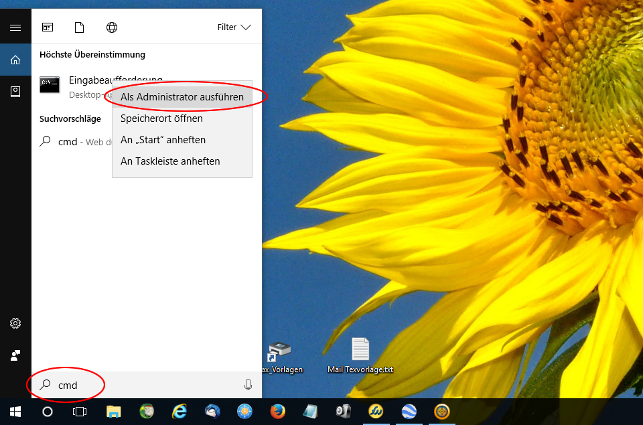Click the feedback icon in sidebar
643x425 pixels.
coord(15,355)
